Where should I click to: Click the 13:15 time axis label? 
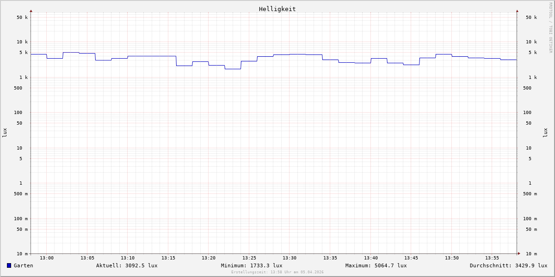click(x=168, y=258)
